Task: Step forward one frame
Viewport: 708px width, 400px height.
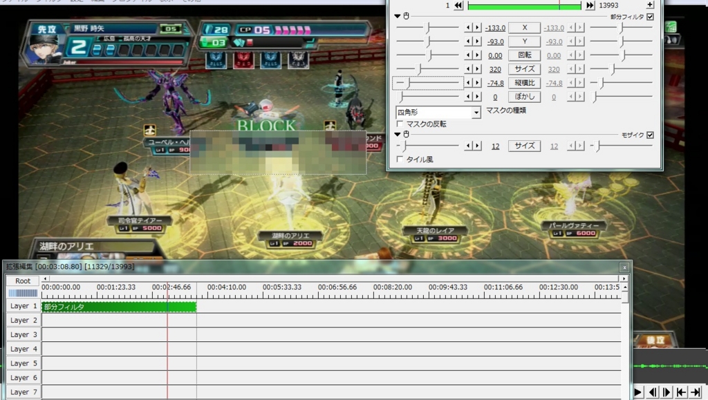Action: 667,392
